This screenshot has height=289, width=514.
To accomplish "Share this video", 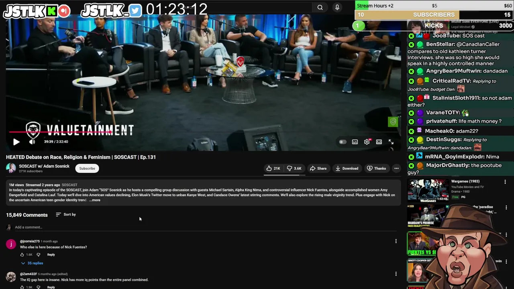I will click(318, 169).
